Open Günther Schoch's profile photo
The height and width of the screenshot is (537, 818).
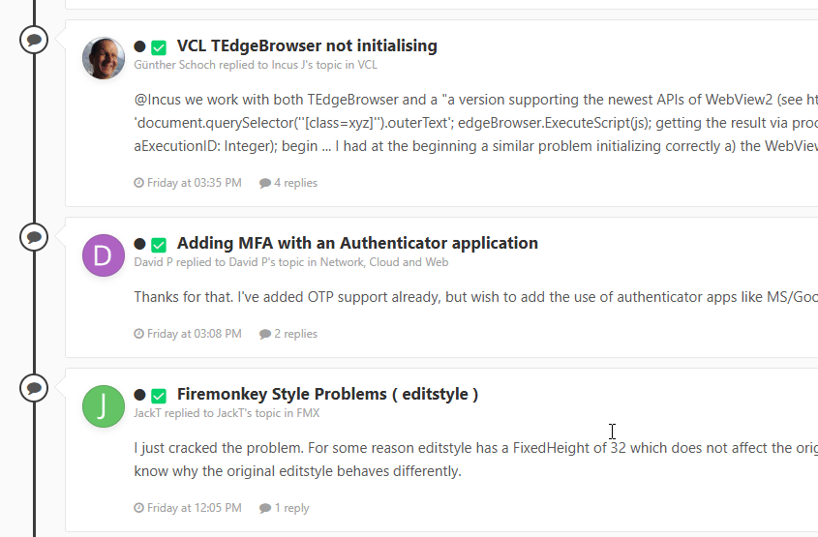point(104,58)
